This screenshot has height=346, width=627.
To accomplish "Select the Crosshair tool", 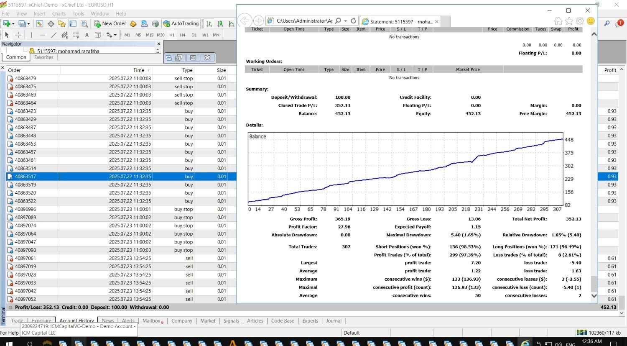I will [18, 35].
